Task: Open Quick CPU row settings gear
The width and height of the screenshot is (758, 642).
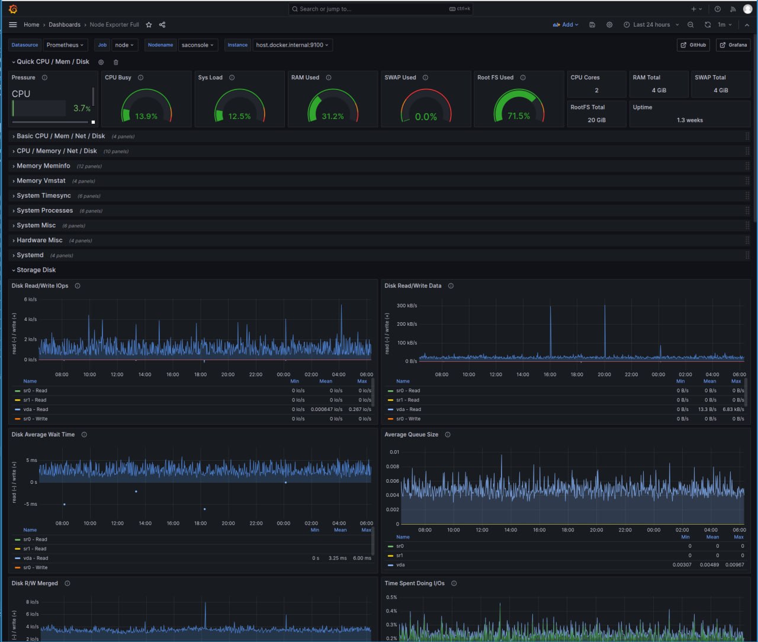Action: pos(101,62)
